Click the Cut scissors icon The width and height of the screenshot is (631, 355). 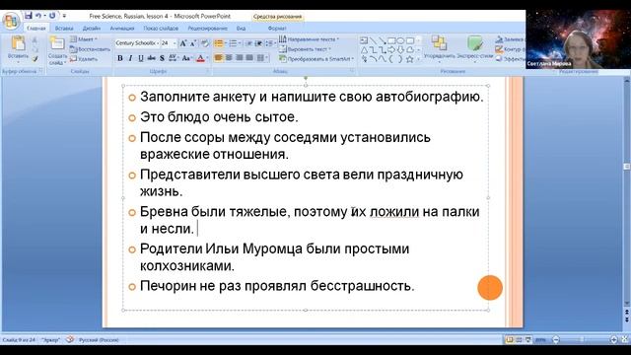pos(35,40)
